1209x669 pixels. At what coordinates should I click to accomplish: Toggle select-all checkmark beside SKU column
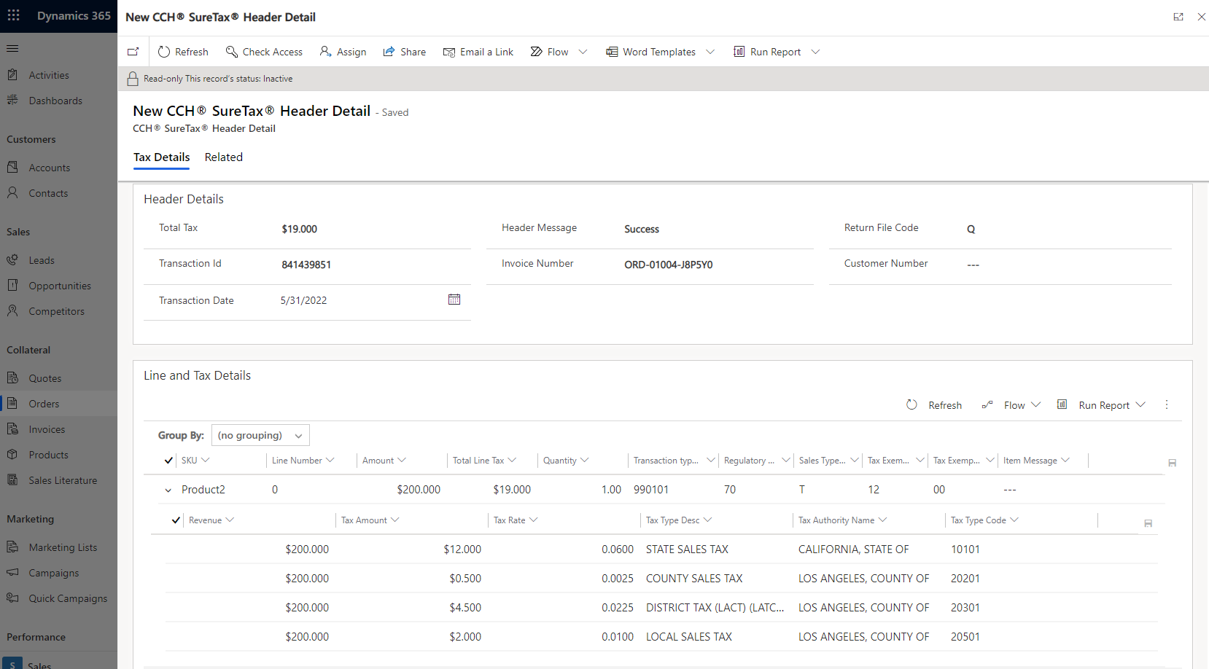coord(168,461)
